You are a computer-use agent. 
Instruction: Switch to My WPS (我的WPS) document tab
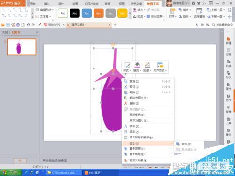54,25
